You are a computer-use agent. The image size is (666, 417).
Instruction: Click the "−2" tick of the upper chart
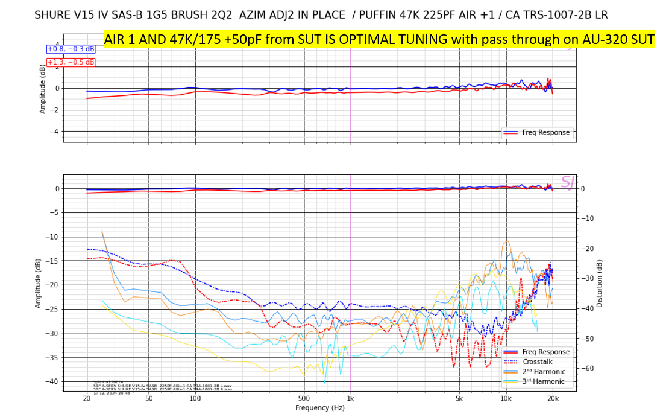pos(54,110)
